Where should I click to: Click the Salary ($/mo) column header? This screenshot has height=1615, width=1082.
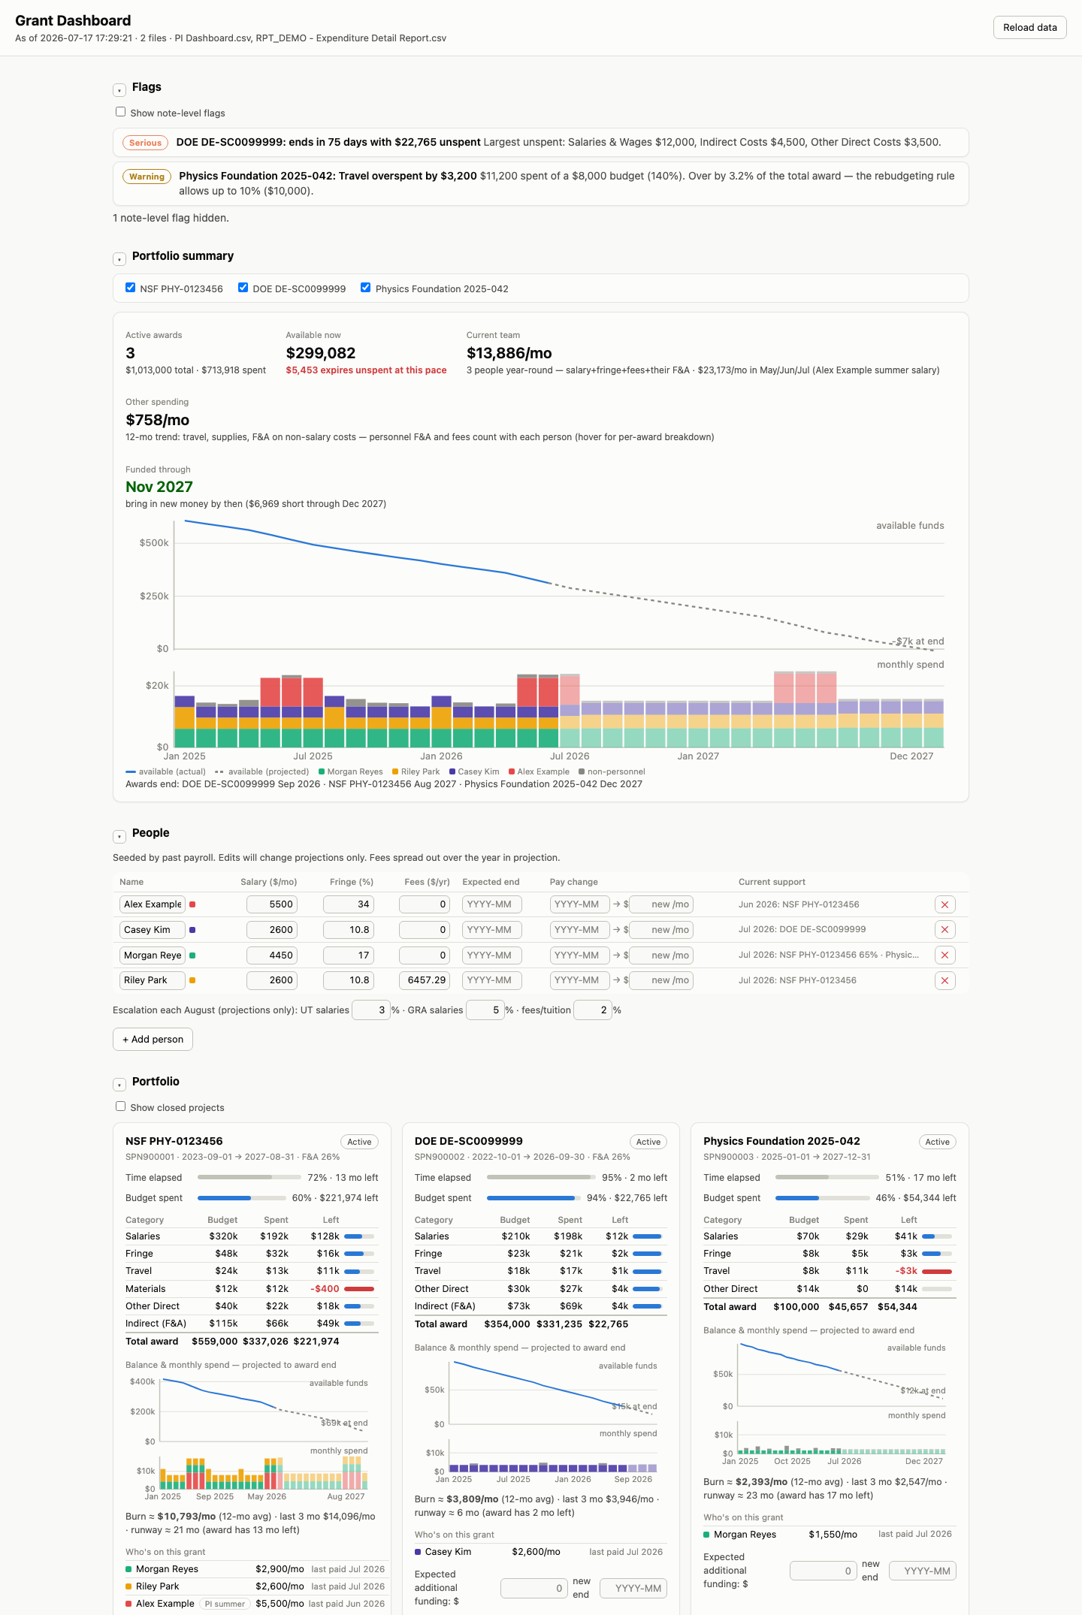(268, 882)
